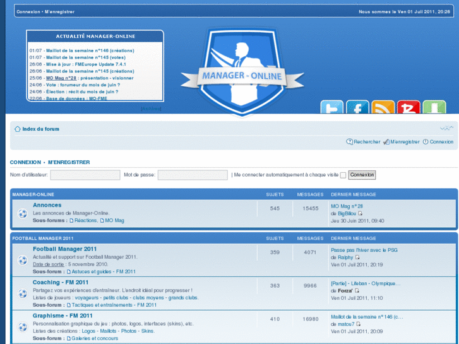Open news Maillot de la semaine n°145 (votes)
The image size is (459, 344).
pyautogui.click(x=86, y=57)
